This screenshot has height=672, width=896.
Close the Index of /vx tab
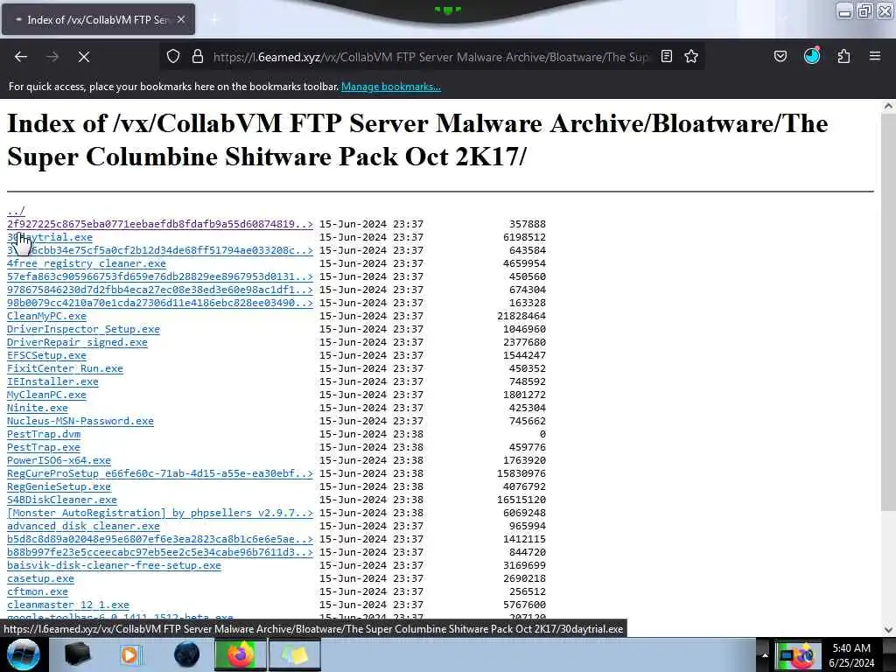[x=181, y=19]
